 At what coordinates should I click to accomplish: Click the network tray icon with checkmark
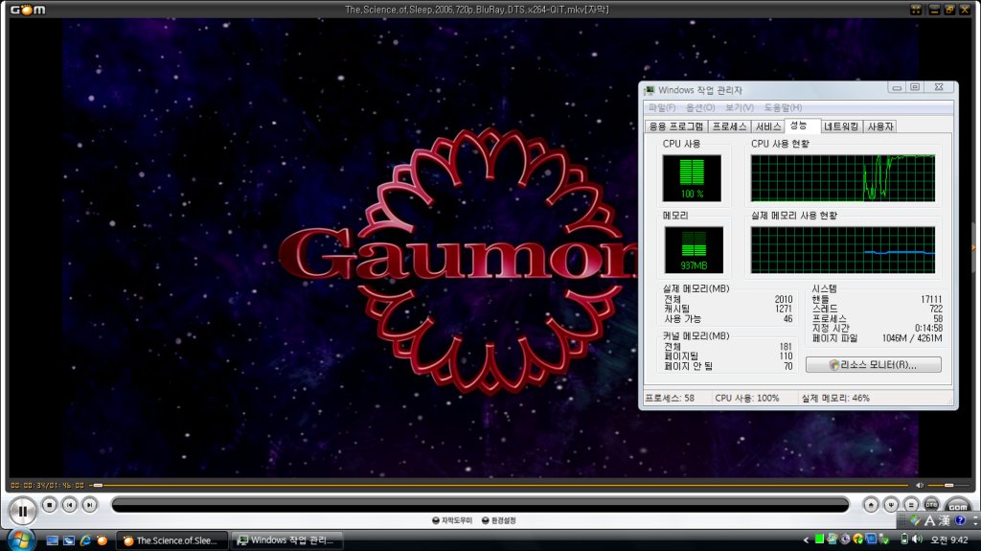click(x=884, y=540)
